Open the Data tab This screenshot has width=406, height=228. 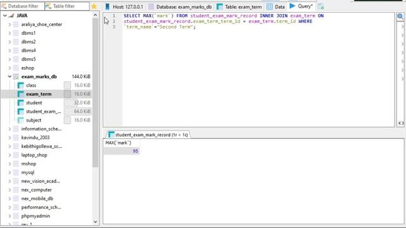[x=276, y=6]
